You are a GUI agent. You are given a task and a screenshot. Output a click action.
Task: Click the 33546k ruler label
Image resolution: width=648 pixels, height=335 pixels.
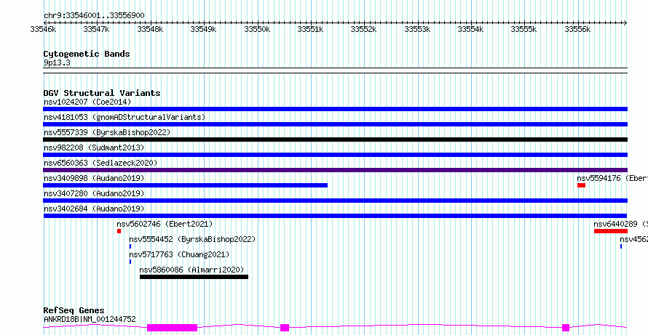click(43, 29)
